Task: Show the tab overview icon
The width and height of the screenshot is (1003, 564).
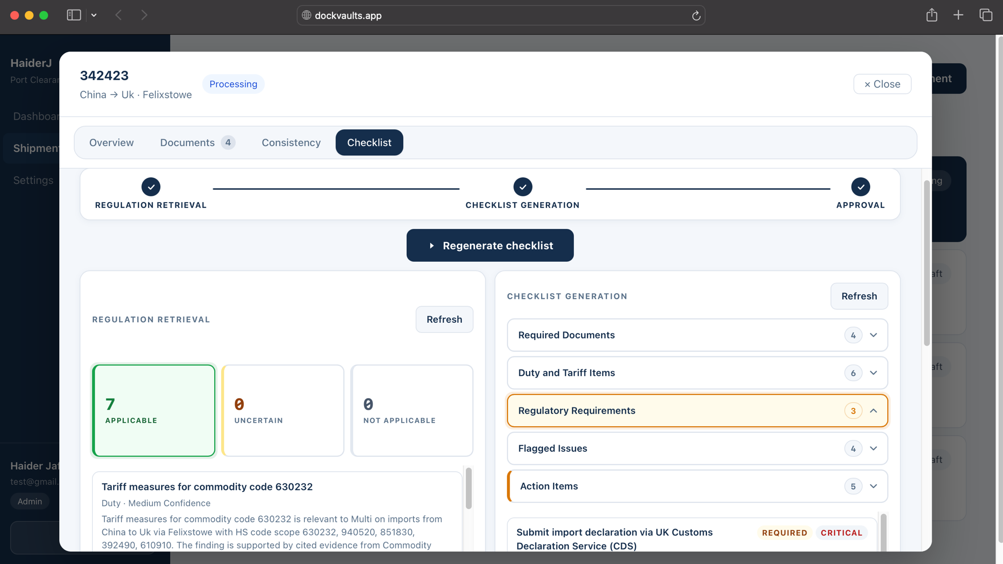Action: [x=986, y=15]
